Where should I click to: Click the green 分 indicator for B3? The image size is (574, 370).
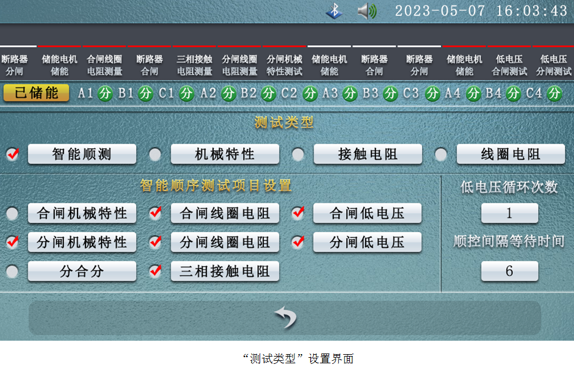pyautogui.click(x=391, y=93)
